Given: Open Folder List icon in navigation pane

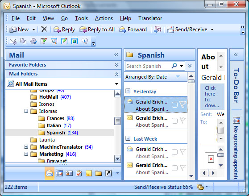Looking at the screenshot, I should 99,173.
